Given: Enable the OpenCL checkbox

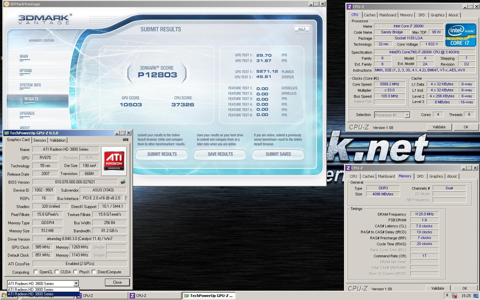Looking at the screenshot, I should pyautogui.click(x=36, y=272).
